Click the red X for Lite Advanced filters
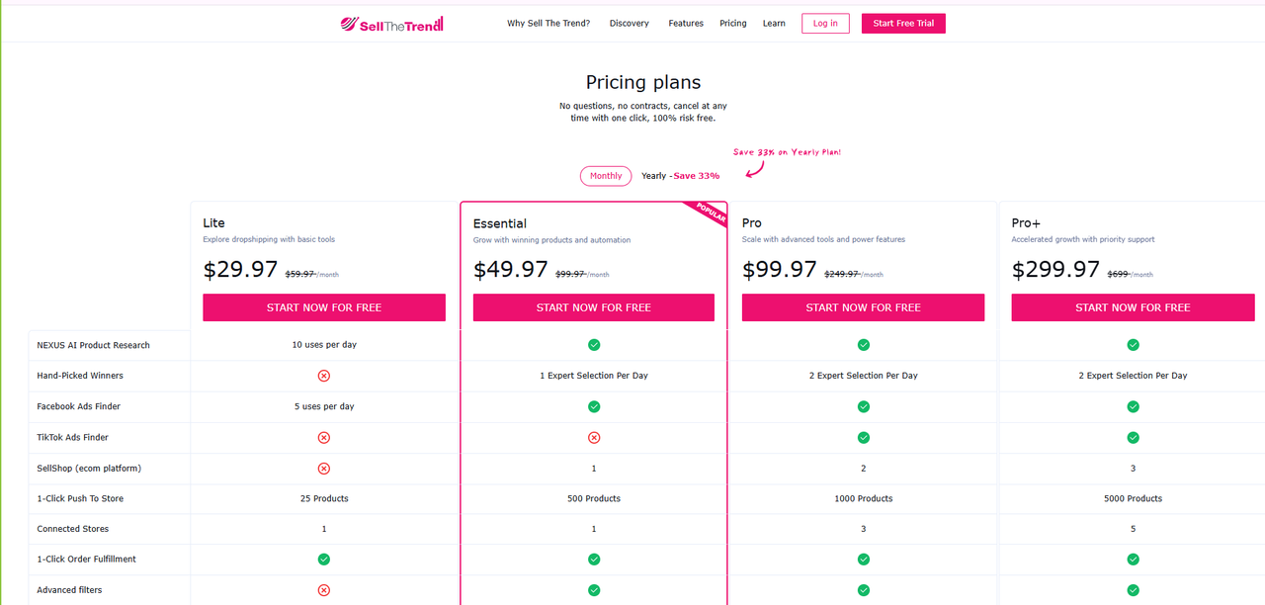 [323, 590]
